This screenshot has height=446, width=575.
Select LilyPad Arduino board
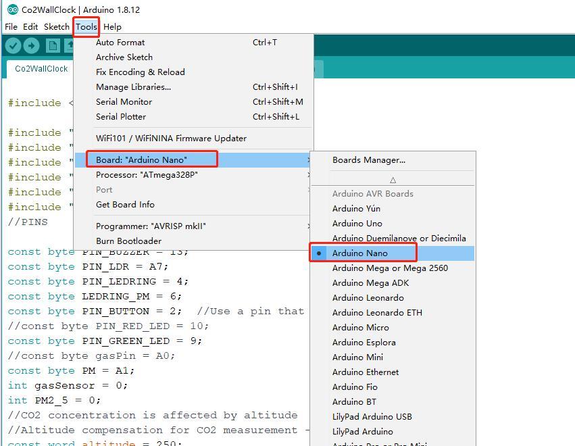click(x=393, y=431)
